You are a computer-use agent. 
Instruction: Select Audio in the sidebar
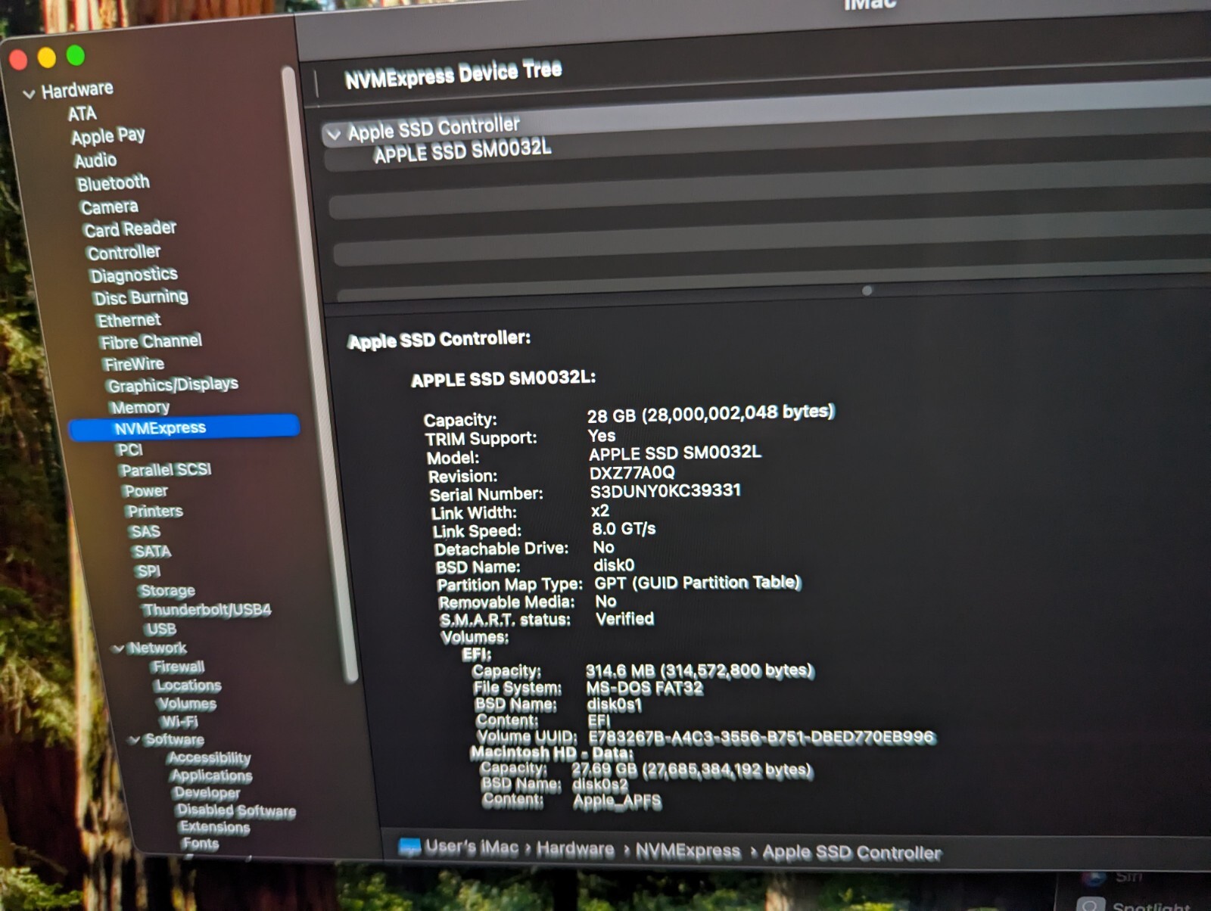coord(95,160)
